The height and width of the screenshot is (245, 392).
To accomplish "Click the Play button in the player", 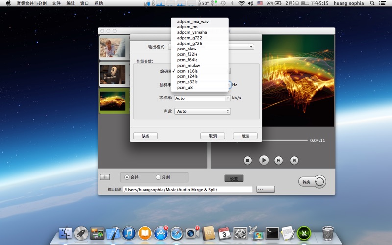I will tap(264, 160).
